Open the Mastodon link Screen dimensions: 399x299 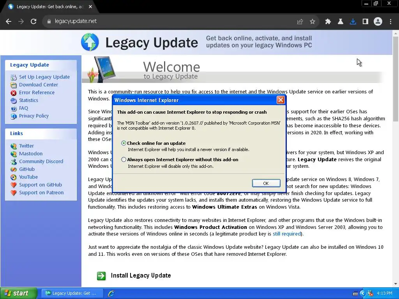(31, 153)
